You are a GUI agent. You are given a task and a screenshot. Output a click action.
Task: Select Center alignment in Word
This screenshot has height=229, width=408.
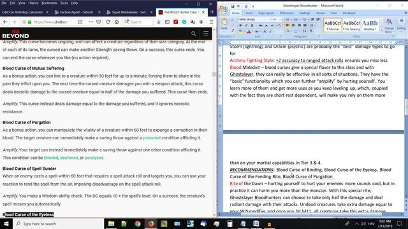(293, 25)
